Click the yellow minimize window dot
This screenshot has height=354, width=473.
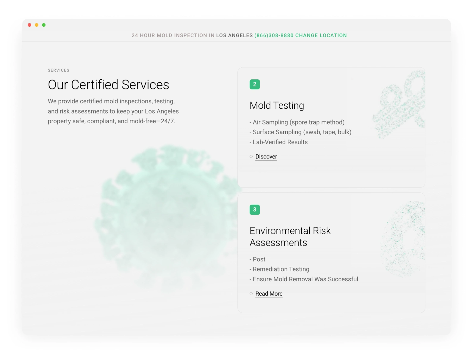(x=37, y=25)
